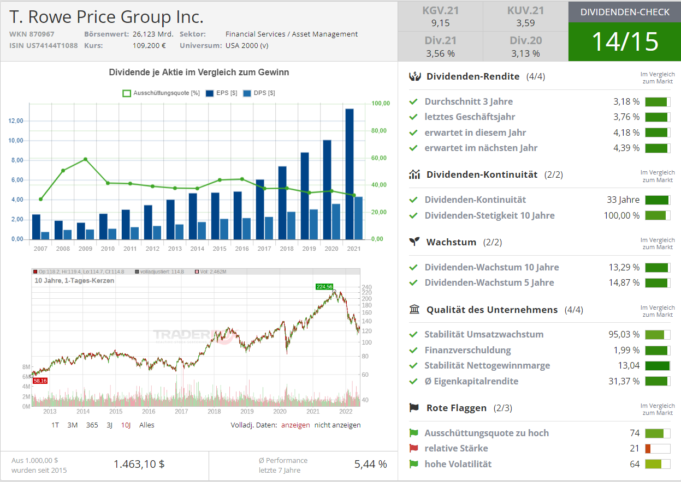The width and height of the screenshot is (681, 482).
Task: Click the green flag beside Ausschüttungsquote zu hoch
Action: [x=413, y=433]
